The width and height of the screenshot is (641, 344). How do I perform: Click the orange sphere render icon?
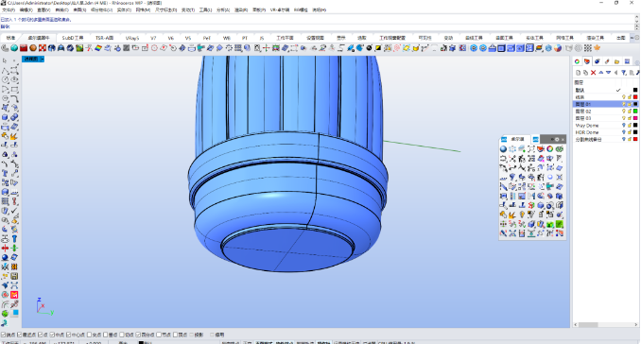tap(33, 48)
